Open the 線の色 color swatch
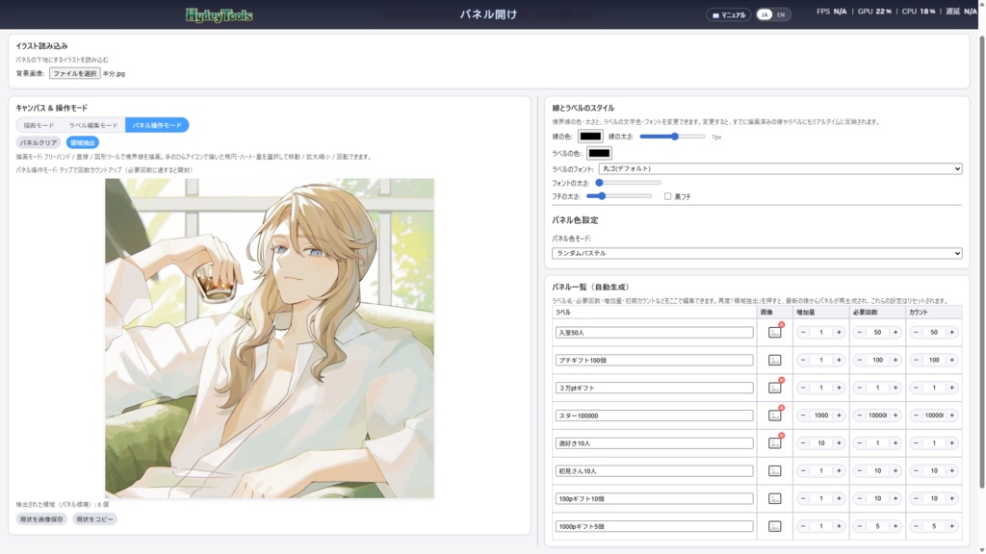Image resolution: width=986 pixels, height=554 pixels. 590,137
